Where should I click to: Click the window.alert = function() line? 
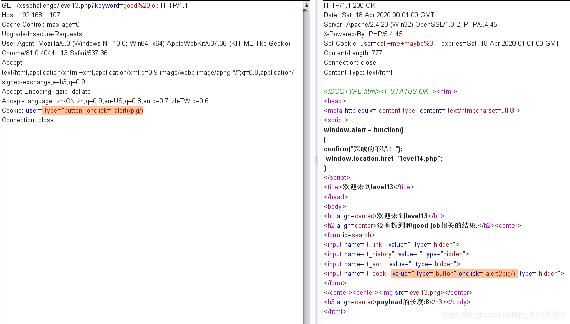click(364, 129)
